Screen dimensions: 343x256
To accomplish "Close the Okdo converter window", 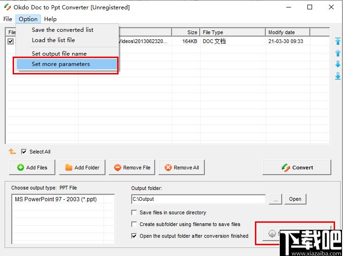I will pyautogui.click(x=331, y=7).
